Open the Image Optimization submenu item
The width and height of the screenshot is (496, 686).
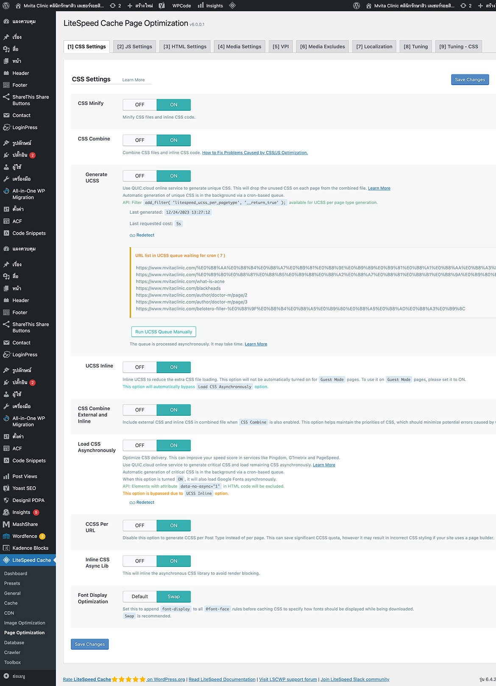pyautogui.click(x=25, y=623)
